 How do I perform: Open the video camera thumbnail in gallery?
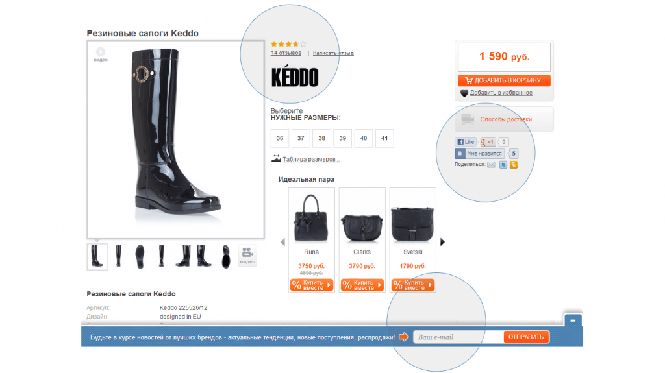click(247, 256)
